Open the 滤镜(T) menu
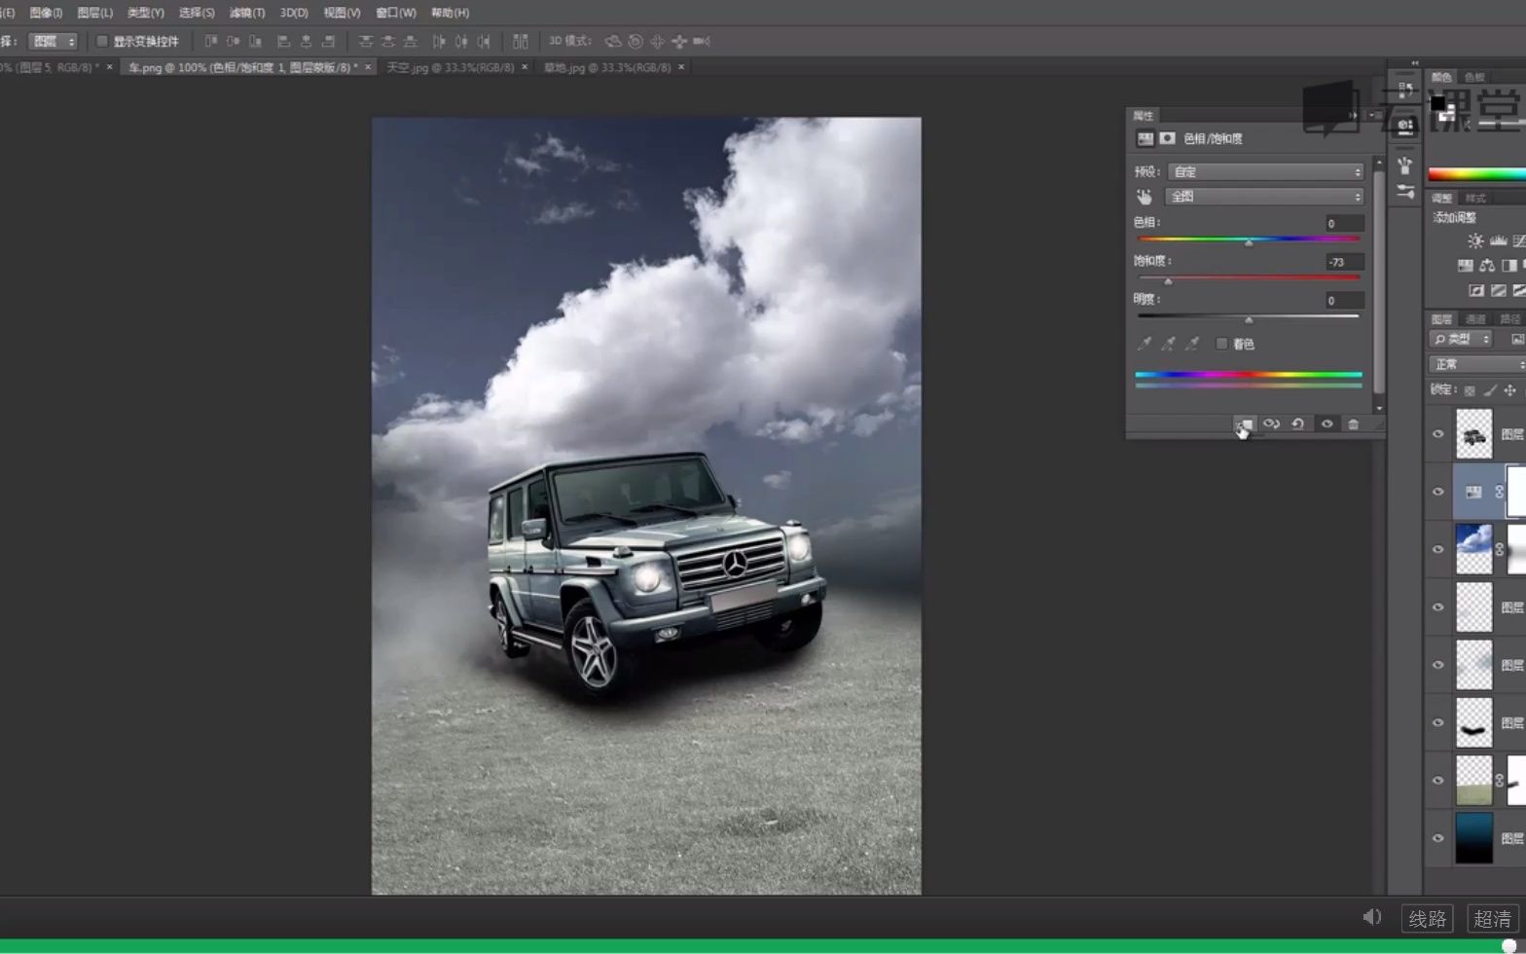 (x=247, y=13)
